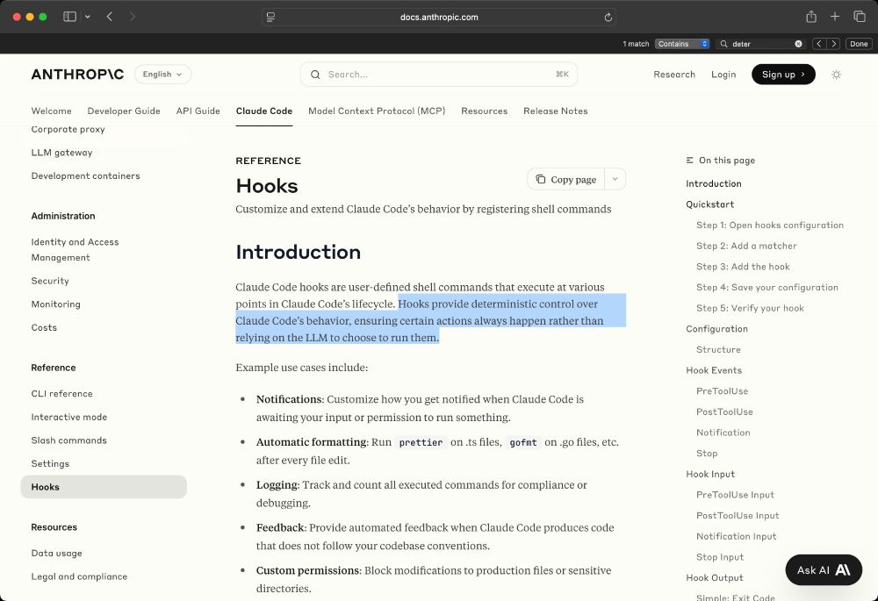Jump to the next find match
The width and height of the screenshot is (878, 601).
click(834, 44)
